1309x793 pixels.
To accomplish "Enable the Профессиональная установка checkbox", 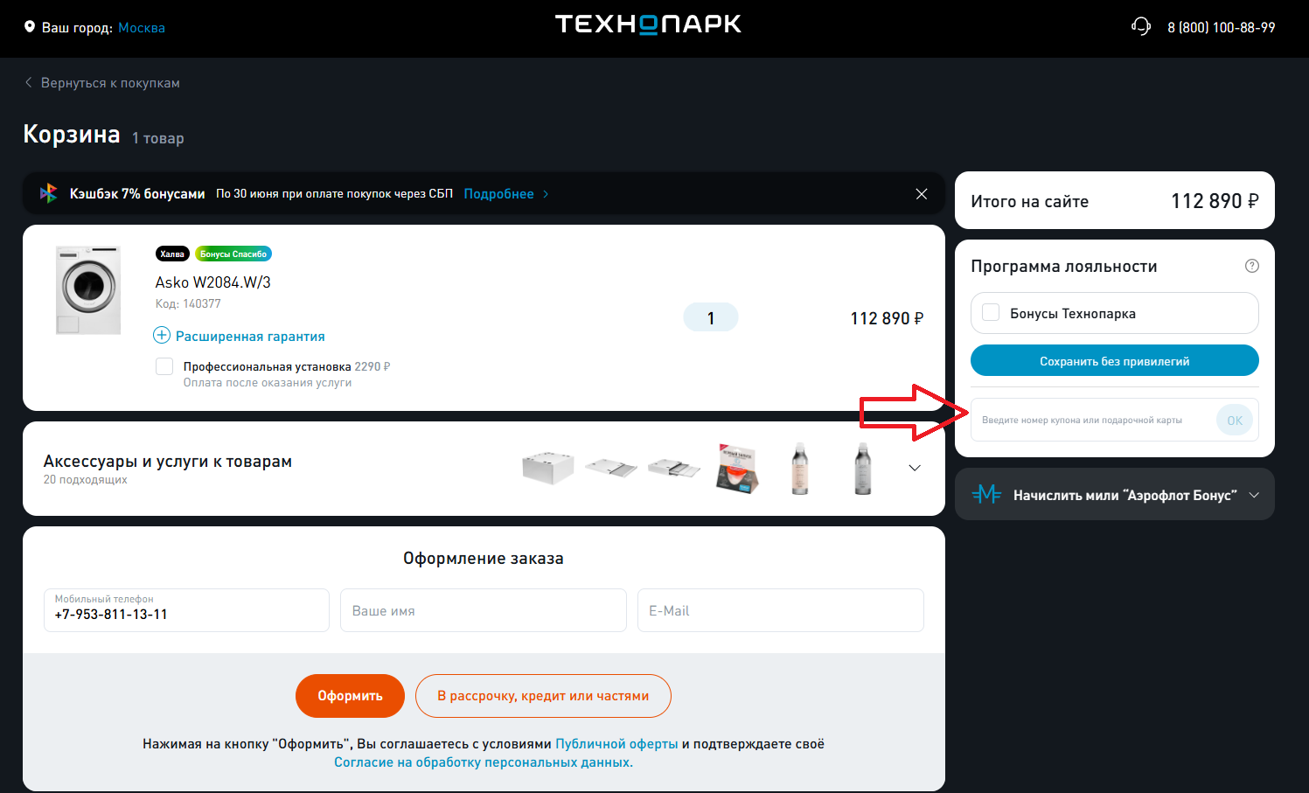I will click(x=164, y=366).
